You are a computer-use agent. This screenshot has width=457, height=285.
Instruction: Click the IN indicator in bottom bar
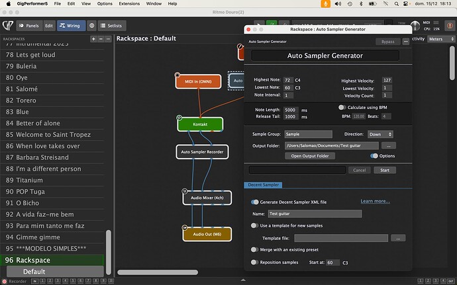[x=35, y=281]
